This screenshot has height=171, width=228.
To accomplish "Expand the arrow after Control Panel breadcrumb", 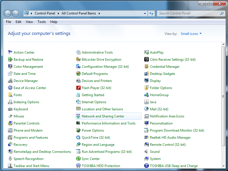I will 58,14.
